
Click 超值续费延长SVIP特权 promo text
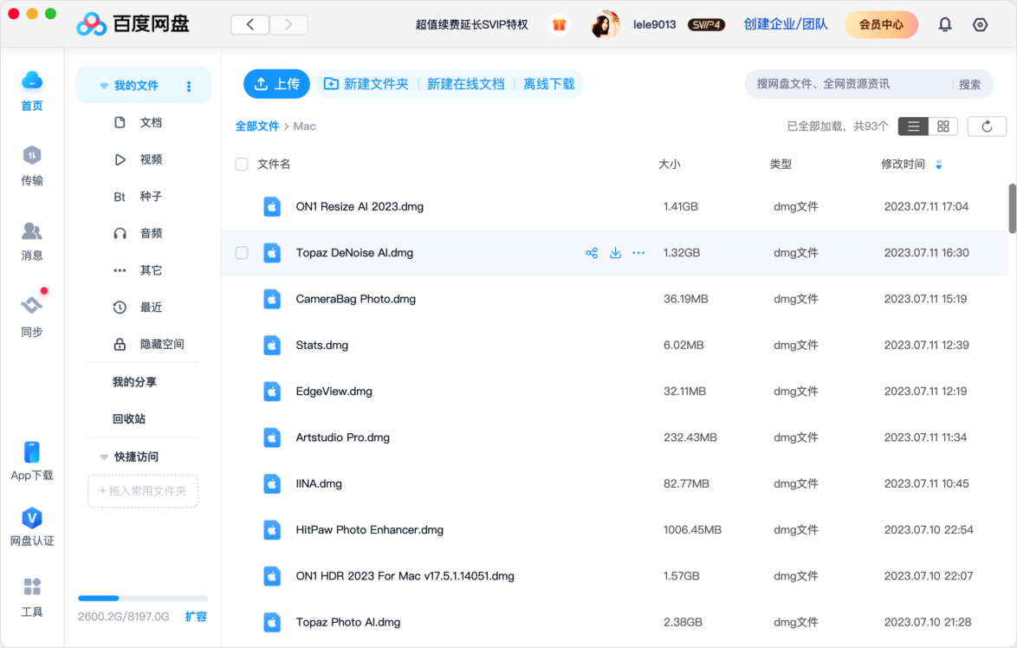pyautogui.click(x=471, y=24)
